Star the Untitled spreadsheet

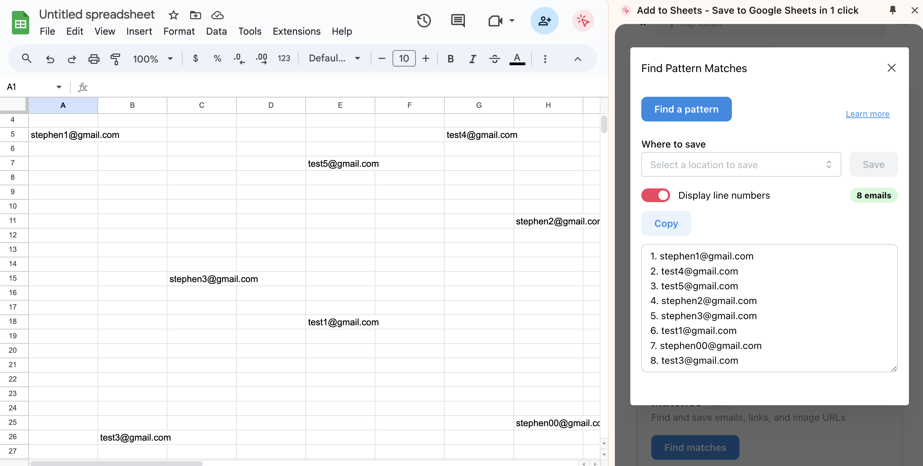173,15
